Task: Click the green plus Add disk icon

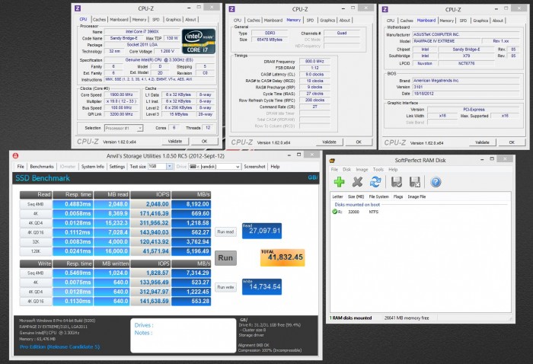Action: pyautogui.click(x=339, y=182)
